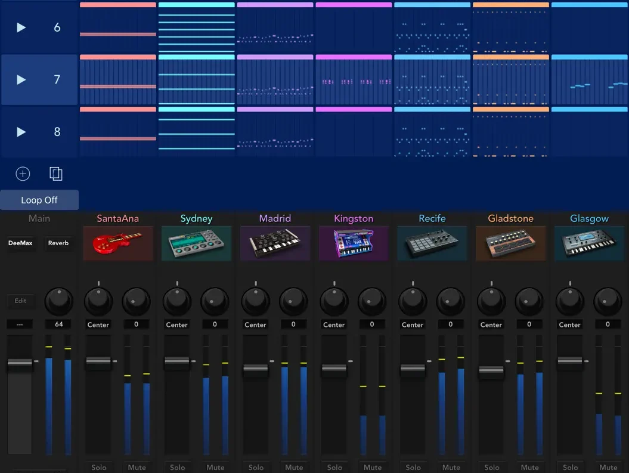Click the Recife volume fader
Viewport: 629px width, 473px height.
coord(413,368)
